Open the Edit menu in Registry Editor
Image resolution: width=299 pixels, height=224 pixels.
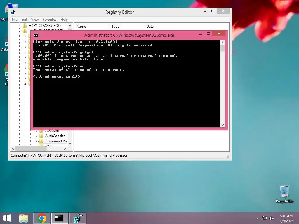pyautogui.click(x=24, y=20)
